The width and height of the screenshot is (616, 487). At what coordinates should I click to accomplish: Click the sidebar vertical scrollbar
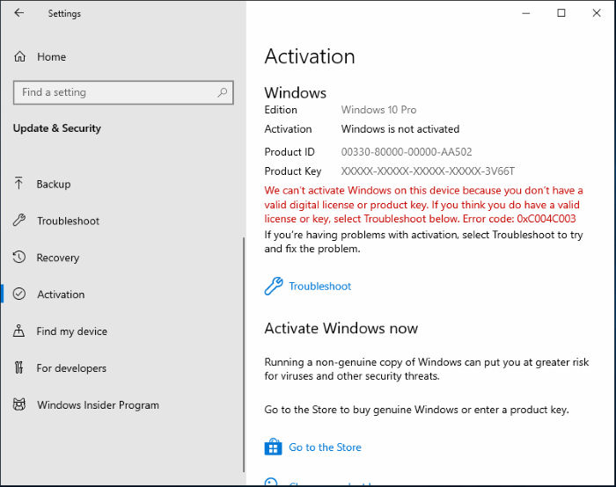tap(244, 354)
